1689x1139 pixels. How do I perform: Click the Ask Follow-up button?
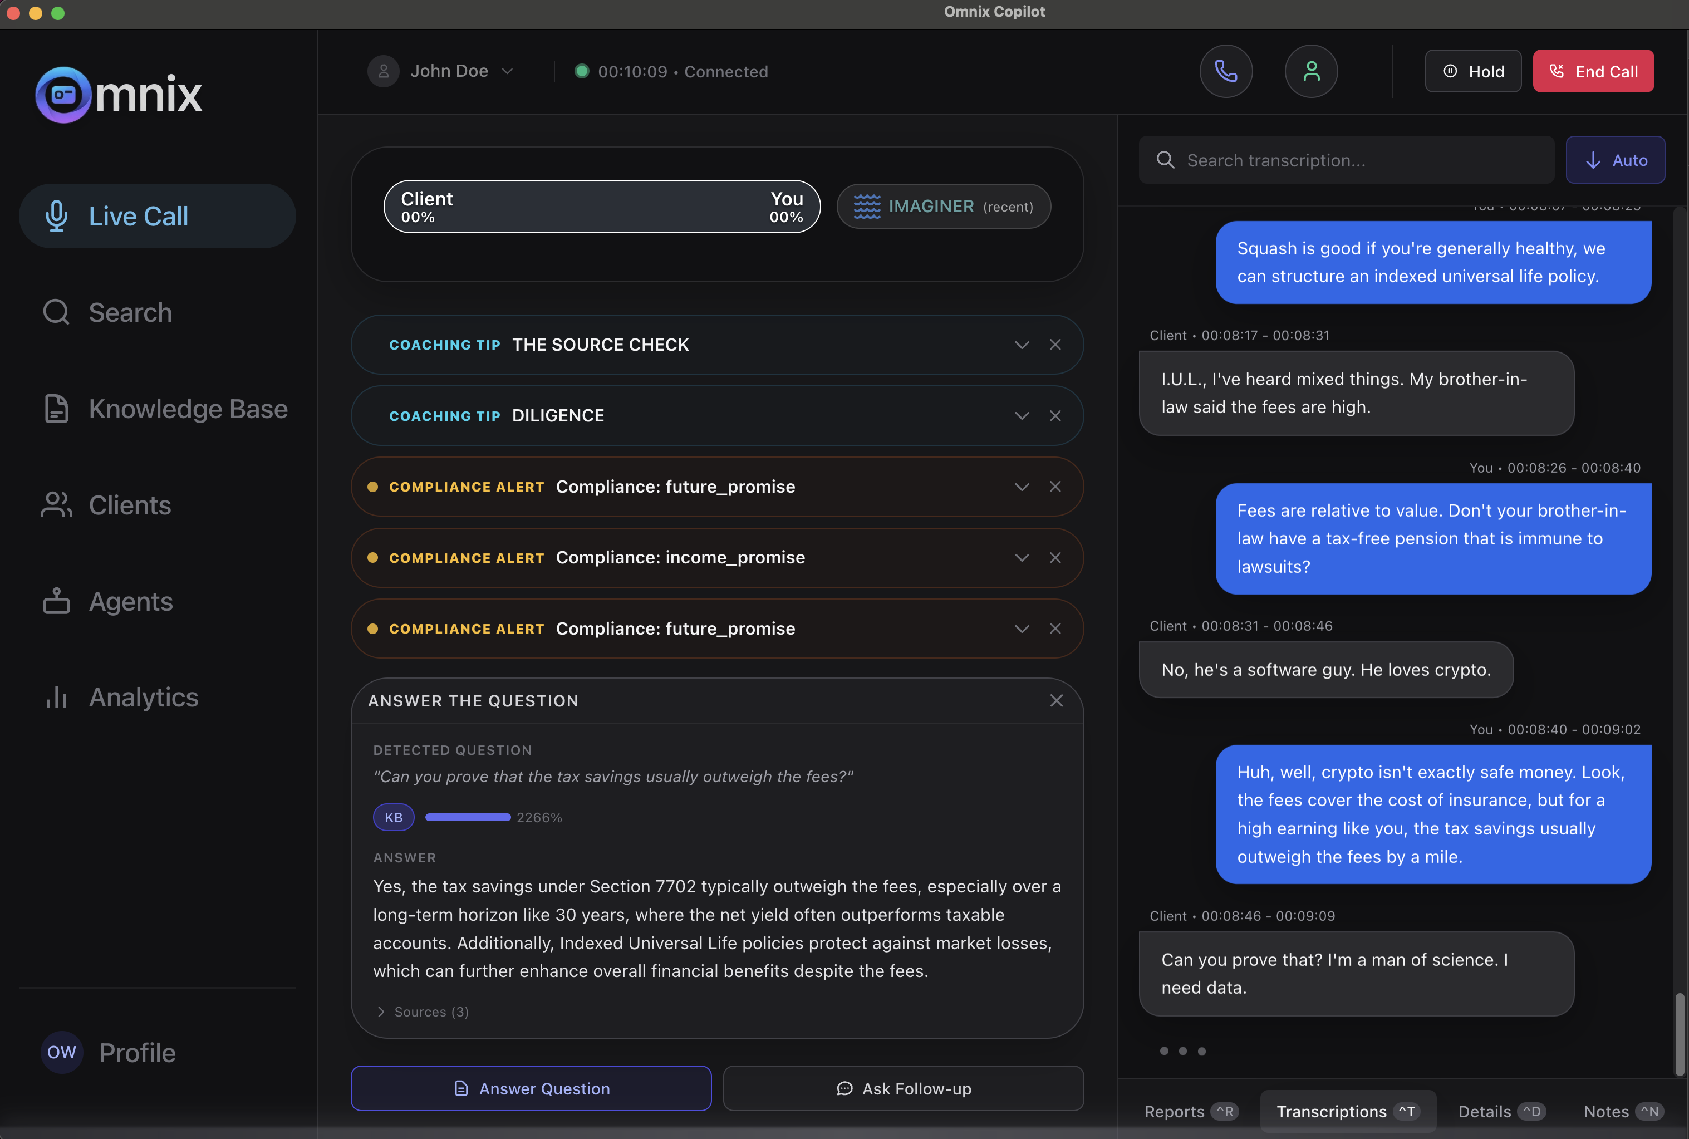point(903,1088)
